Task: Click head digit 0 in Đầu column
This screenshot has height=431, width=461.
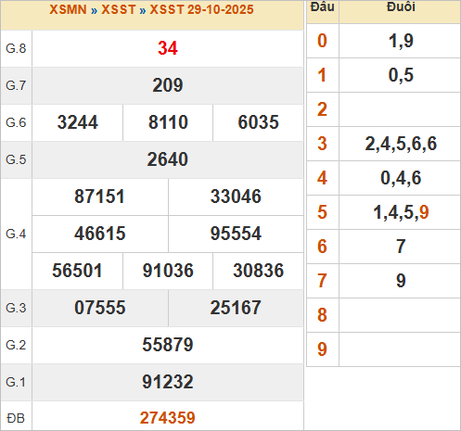Action: pyautogui.click(x=322, y=41)
